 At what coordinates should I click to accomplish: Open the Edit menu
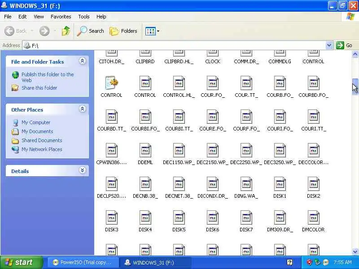[22, 17]
